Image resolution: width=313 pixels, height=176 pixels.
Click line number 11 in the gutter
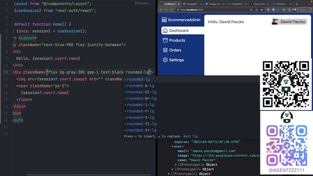[6, 72]
